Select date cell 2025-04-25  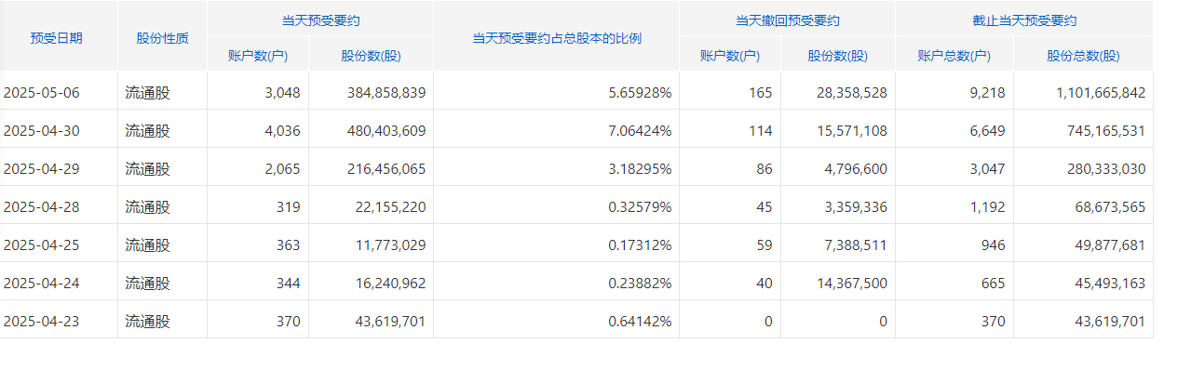pos(42,244)
